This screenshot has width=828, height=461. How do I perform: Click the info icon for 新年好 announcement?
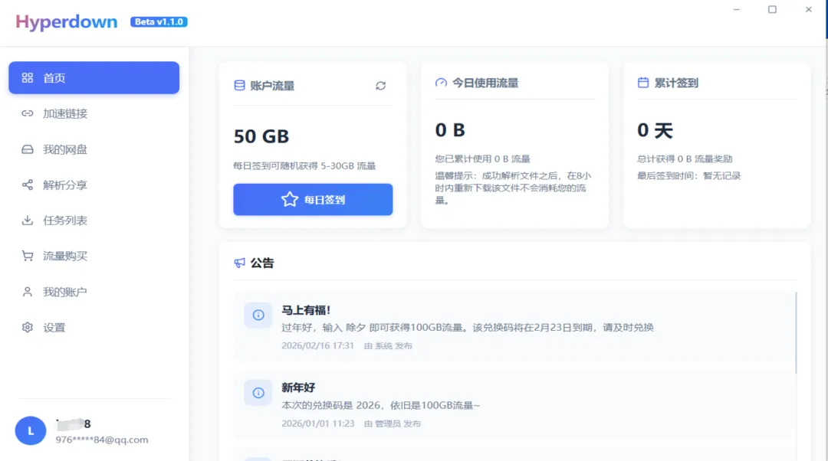pos(258,393)
